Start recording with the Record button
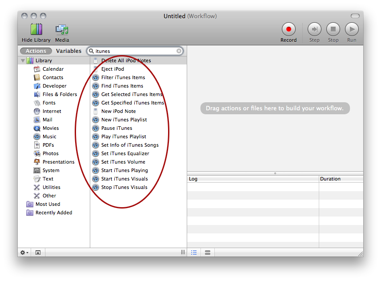 (289, 29)
